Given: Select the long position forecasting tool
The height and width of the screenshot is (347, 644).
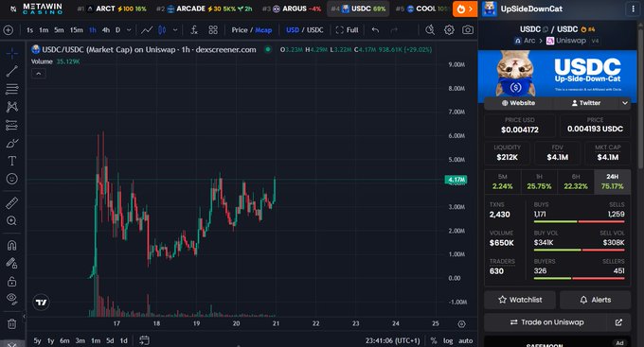Looking at the screenshot, I should click(12, 125).
